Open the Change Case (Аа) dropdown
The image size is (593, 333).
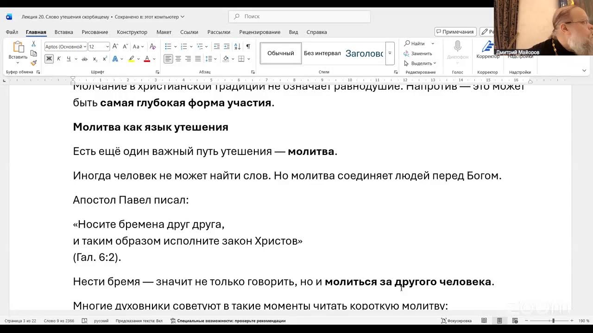pyautogui.click(x=138, y=46)
